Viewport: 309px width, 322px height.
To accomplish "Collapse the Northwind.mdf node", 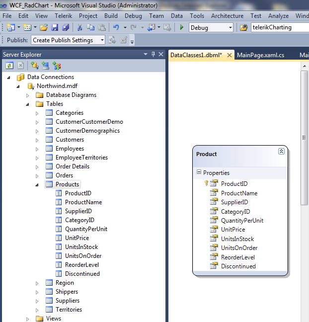I will 18,86.
